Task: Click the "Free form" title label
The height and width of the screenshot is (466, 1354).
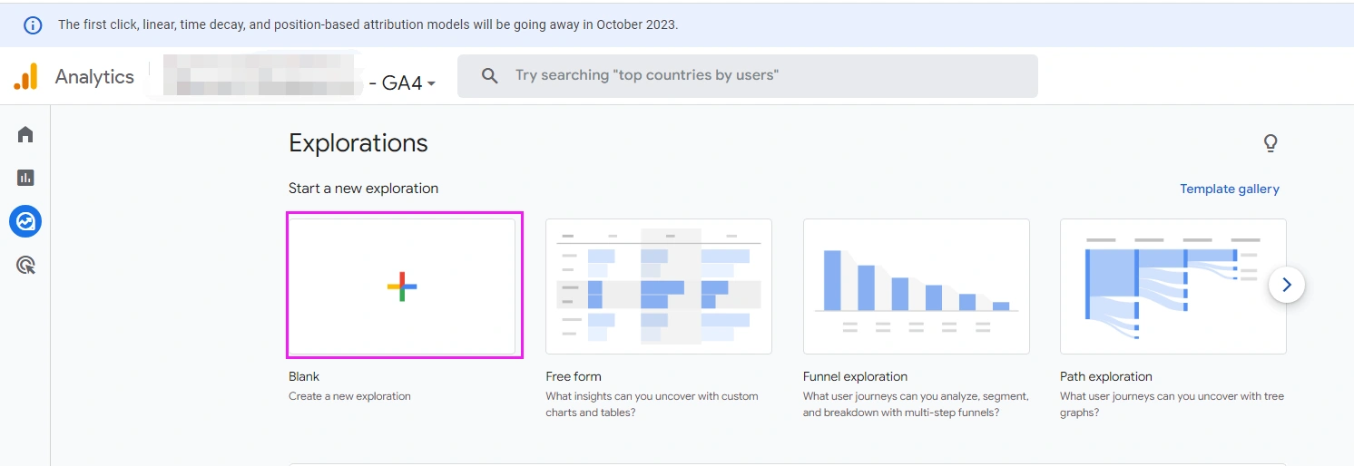Action: (574, 376)
